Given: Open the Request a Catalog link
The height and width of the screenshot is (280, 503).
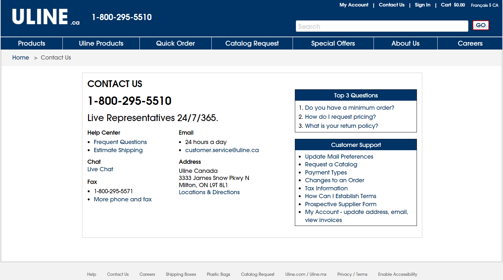Looking at the screenshot, I should (x=331, y=164).
